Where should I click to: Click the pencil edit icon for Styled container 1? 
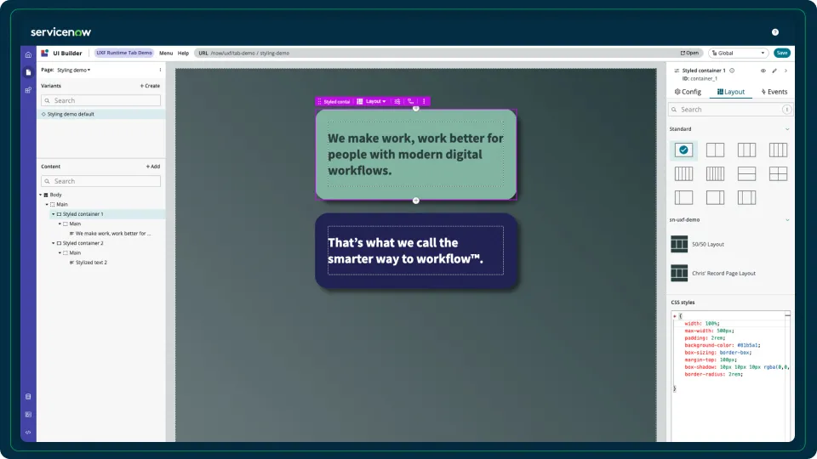(x=774, y=71)
